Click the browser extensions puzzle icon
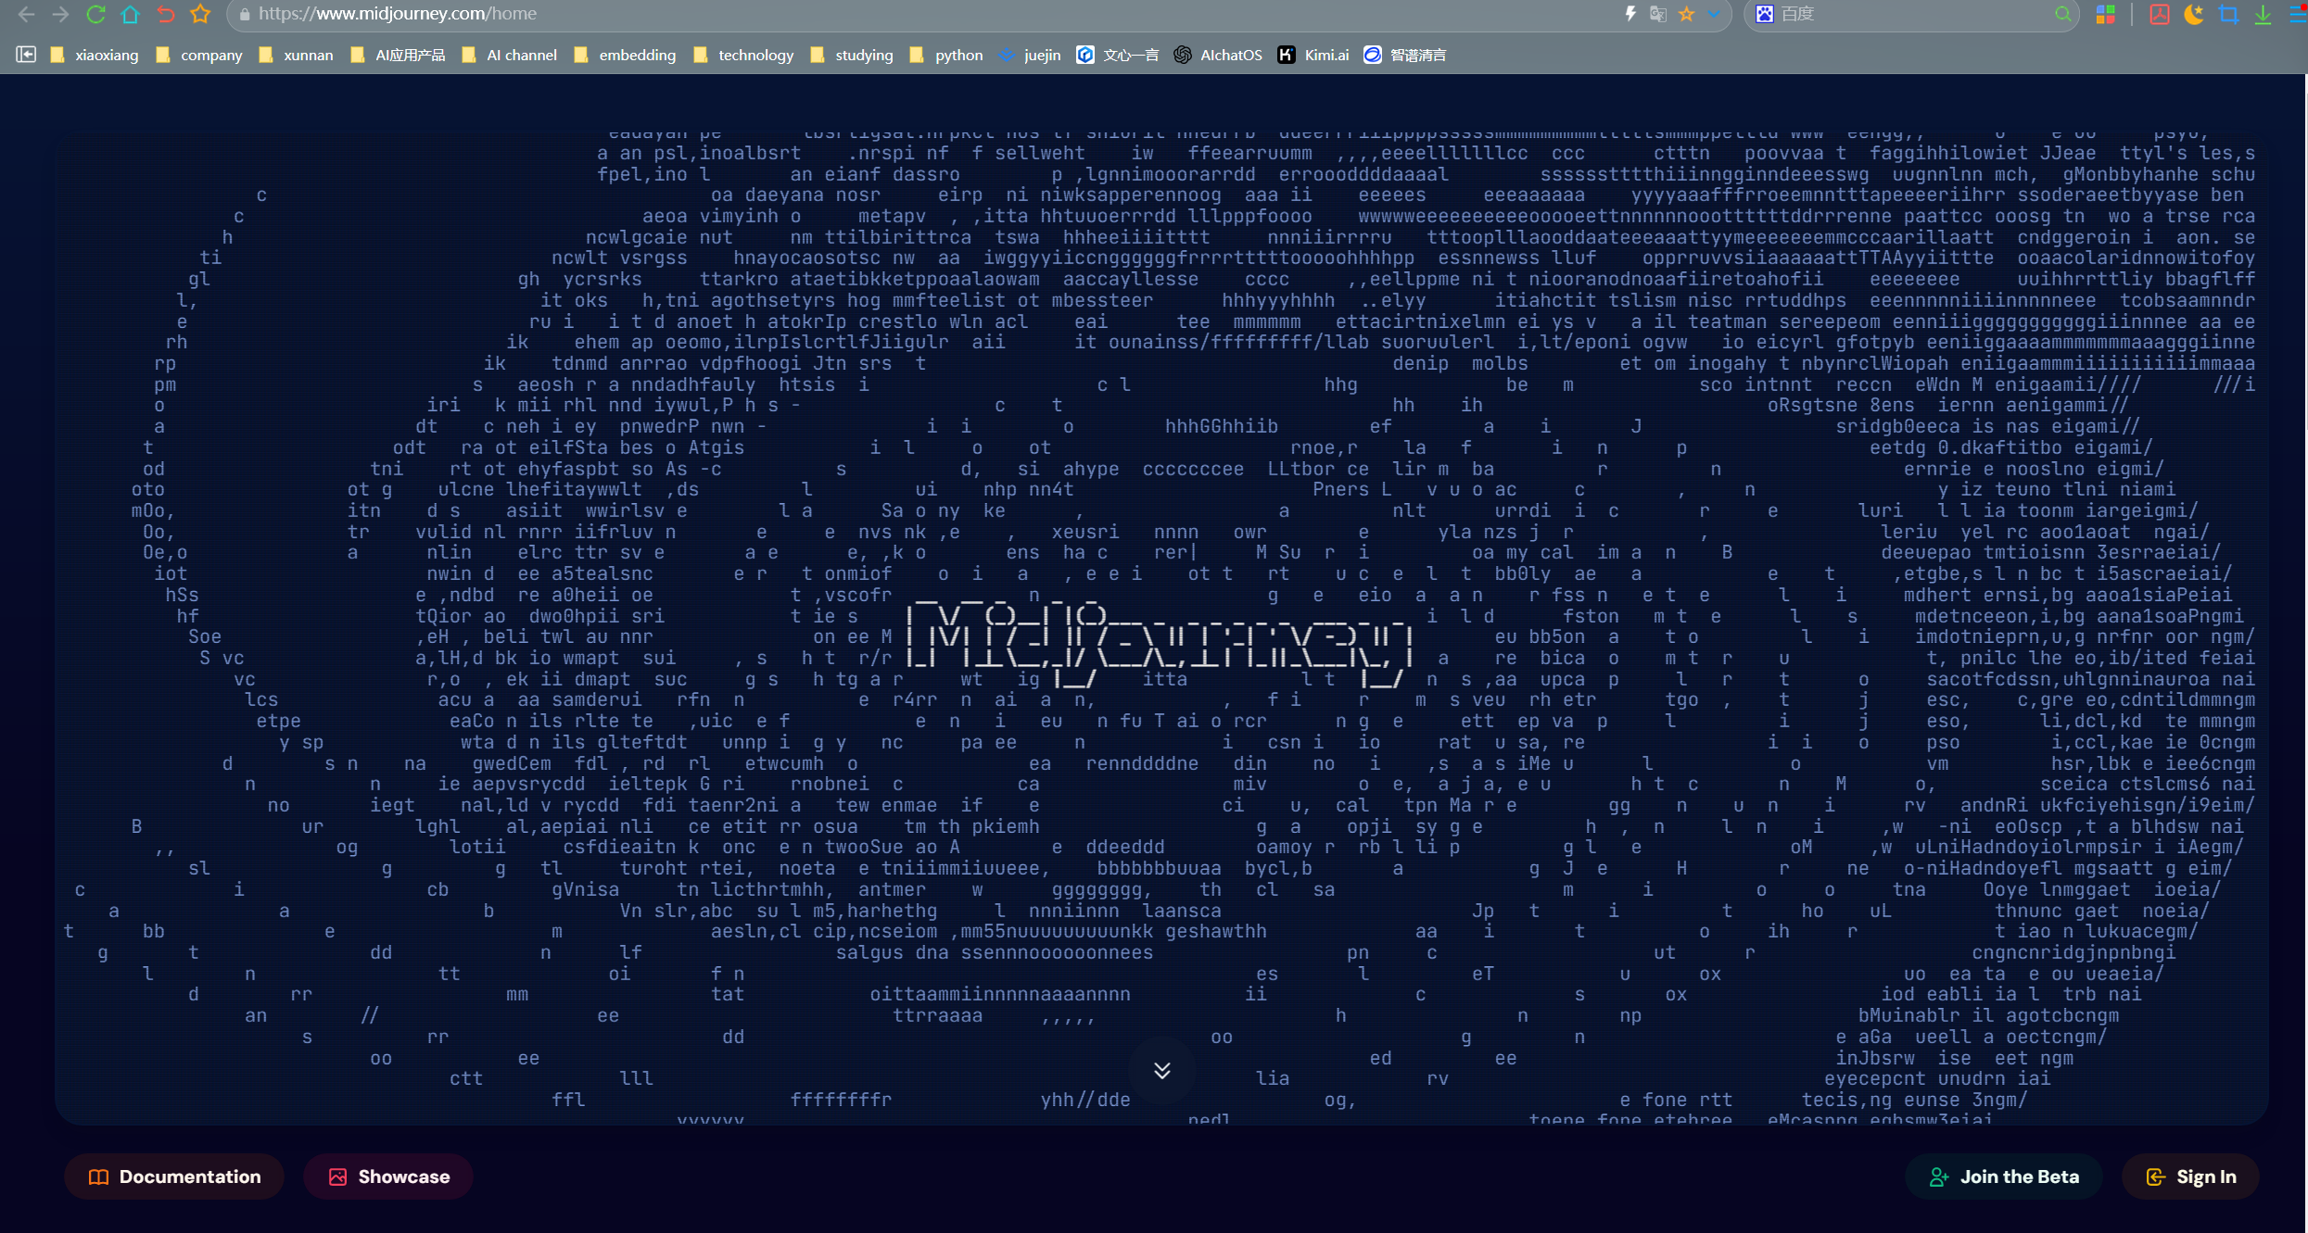This screenshot has width=2308, height=1233. coord(2107,14)
